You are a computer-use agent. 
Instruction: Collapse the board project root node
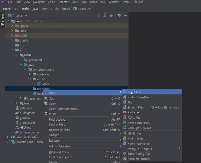click(x=8, y=21)
